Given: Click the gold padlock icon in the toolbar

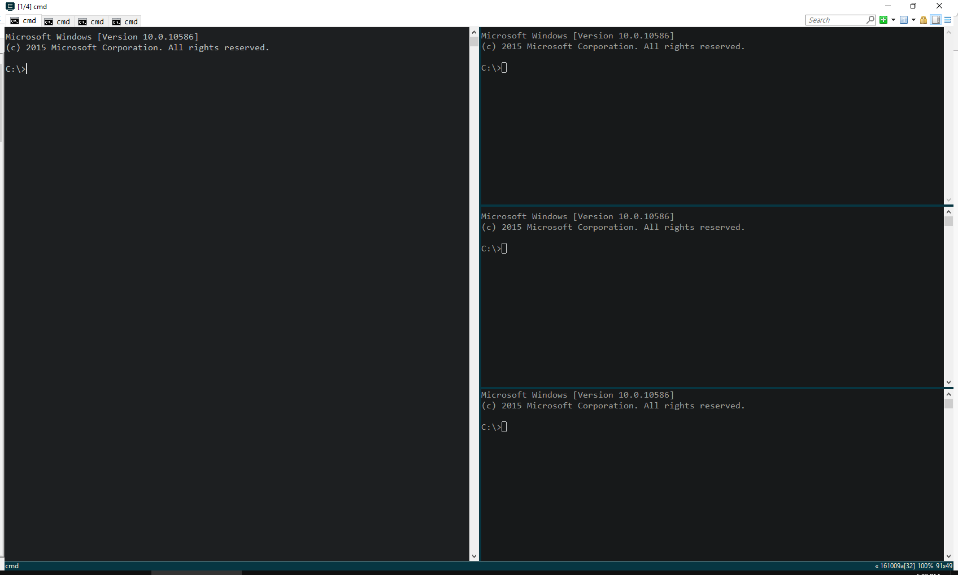Looking at the screenshot, I should (924, 20).
